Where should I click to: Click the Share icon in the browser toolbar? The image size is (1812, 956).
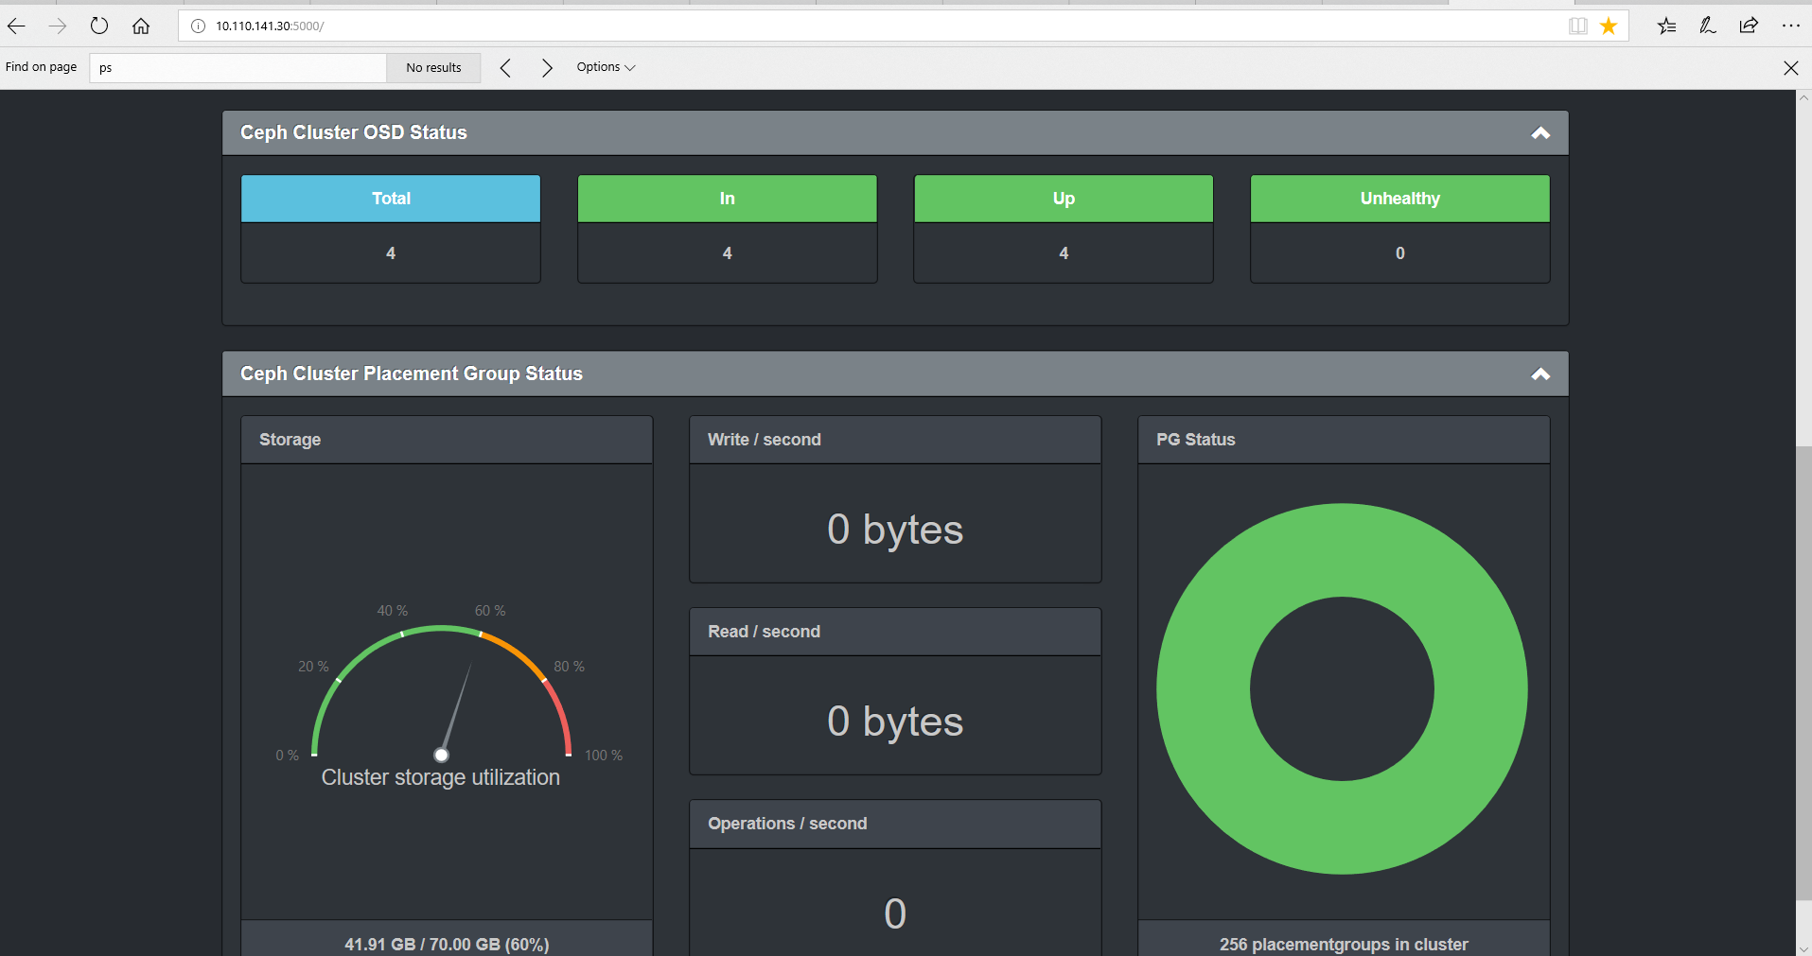pyautogui.click(x=1749, y=26)
